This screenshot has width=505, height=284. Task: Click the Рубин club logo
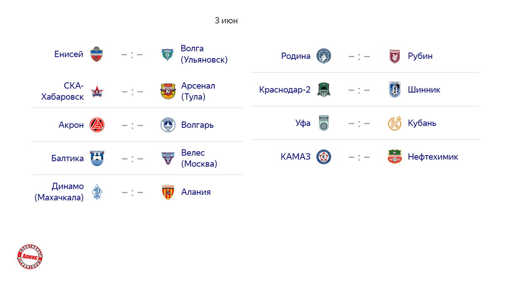(395, 56)
